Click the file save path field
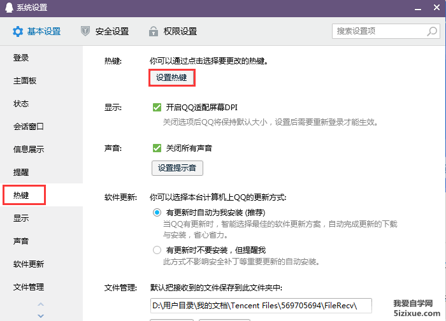The width and height of the screenshot is (446, 321). point(261,306)
